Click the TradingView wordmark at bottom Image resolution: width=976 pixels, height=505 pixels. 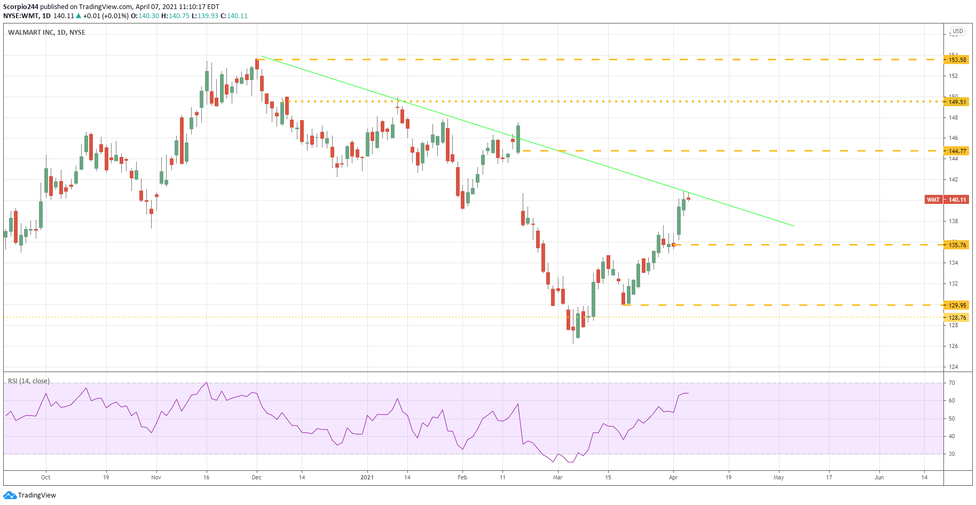point(37,495)
